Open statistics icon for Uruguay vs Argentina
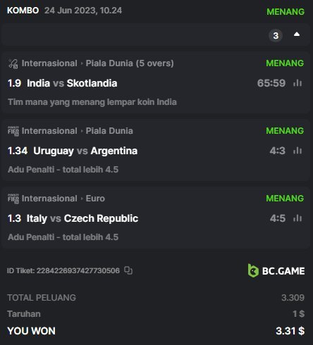The width and height of the screenshot is (313, 345). [x=297, y=151]
